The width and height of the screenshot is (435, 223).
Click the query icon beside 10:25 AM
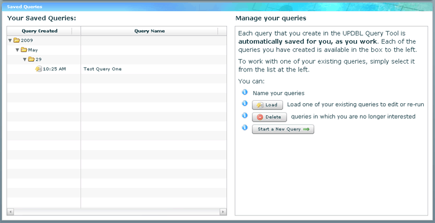tap(38, 69)
